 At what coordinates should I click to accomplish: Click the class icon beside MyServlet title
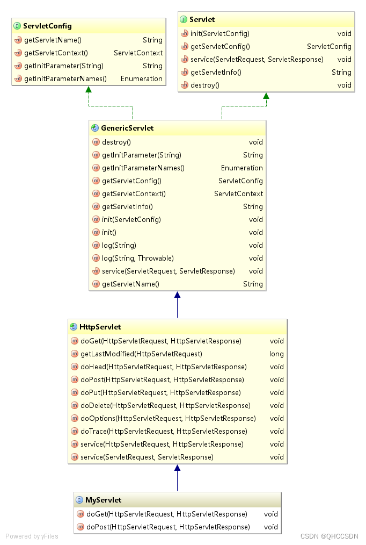coord(79,500)
